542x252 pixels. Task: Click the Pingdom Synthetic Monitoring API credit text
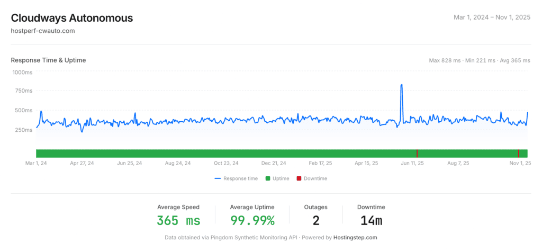(248, 238)
